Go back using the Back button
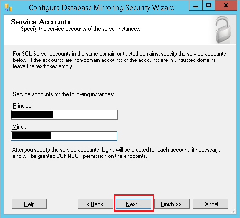Image resolution: width=240 pixels, height=218 pixels. [95, 204]
